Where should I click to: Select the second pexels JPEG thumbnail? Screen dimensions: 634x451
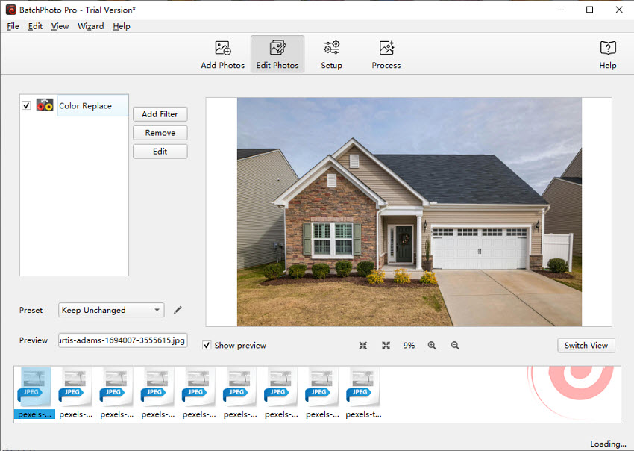pyautogui.click(x=75, y=388)
